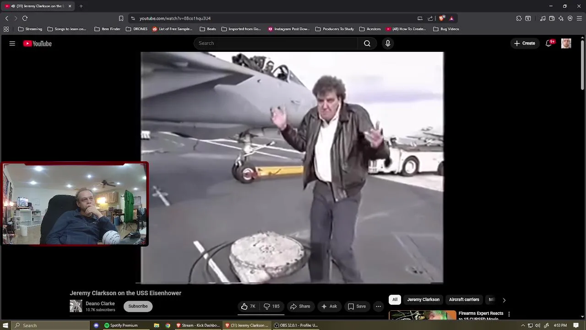This screenshot has height=330, width=586.
Task: Open Deano Clarke channel name link
Action: click(x=100, y=303)
